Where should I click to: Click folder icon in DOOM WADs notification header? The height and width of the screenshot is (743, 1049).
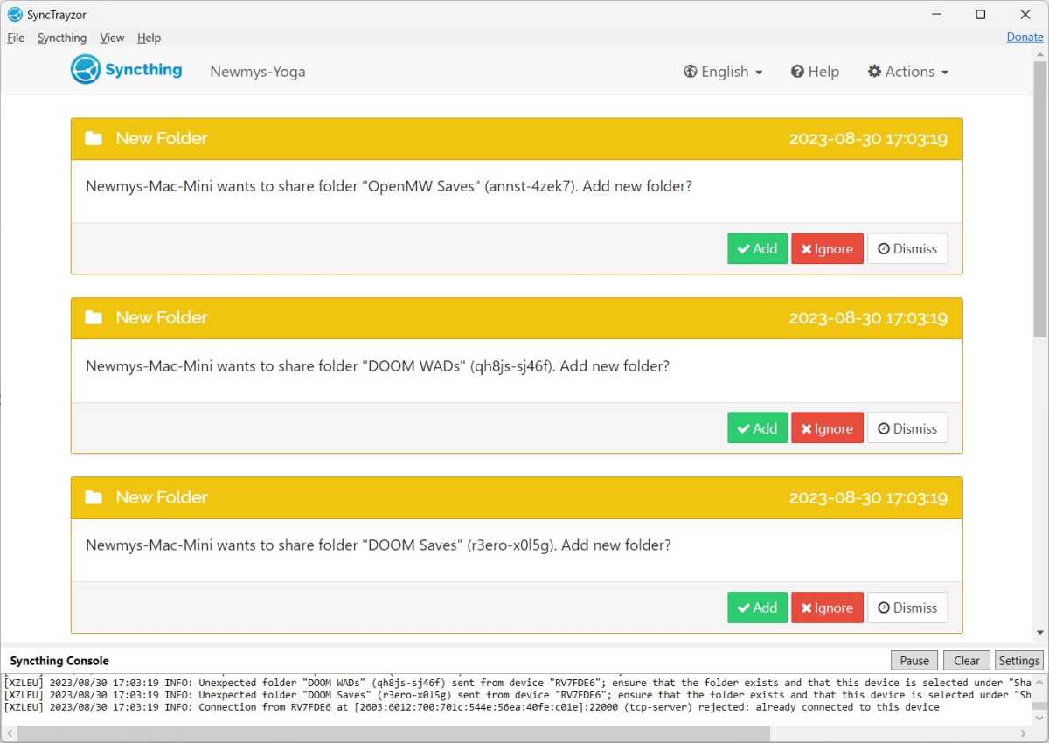[x=94, y=317]
